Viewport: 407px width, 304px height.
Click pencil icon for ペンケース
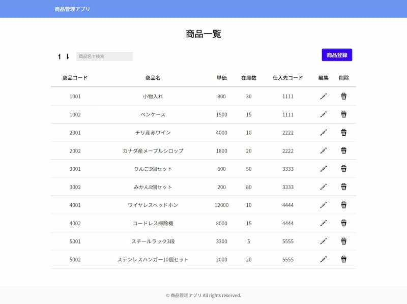coord(324,114)
